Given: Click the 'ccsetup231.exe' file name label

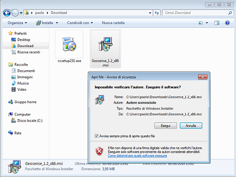Looking at the screenshot, I should [x=69, y=61].
